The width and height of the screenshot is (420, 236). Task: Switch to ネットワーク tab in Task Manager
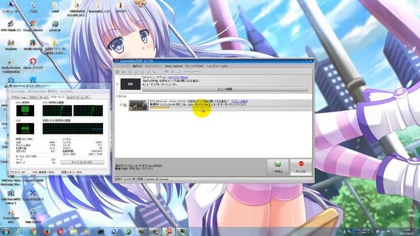[73, 98]
